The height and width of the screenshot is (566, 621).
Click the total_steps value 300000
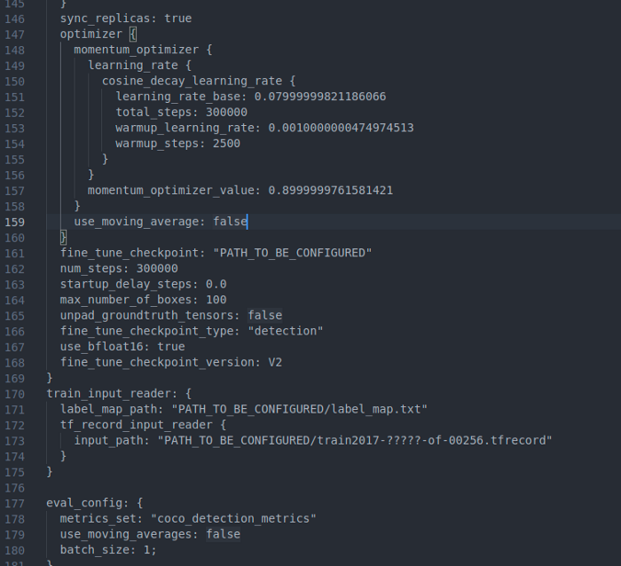coord(226,112)
